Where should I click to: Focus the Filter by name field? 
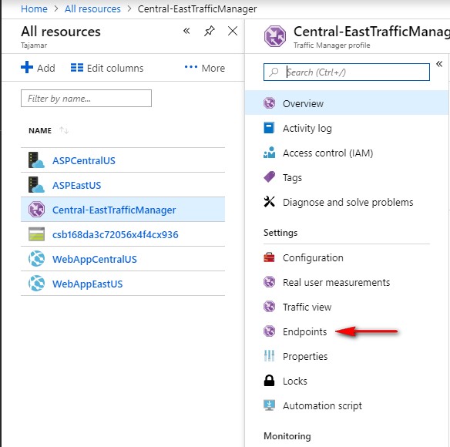tap(86, 98)
